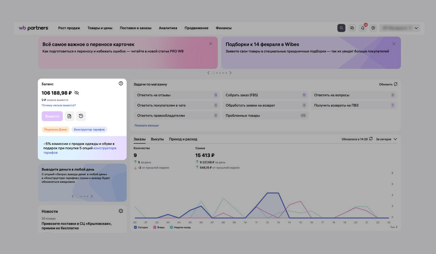Open the За сегодня period dropdown
The width and height of the screenshot is (436, 254).
click(387, 139)
